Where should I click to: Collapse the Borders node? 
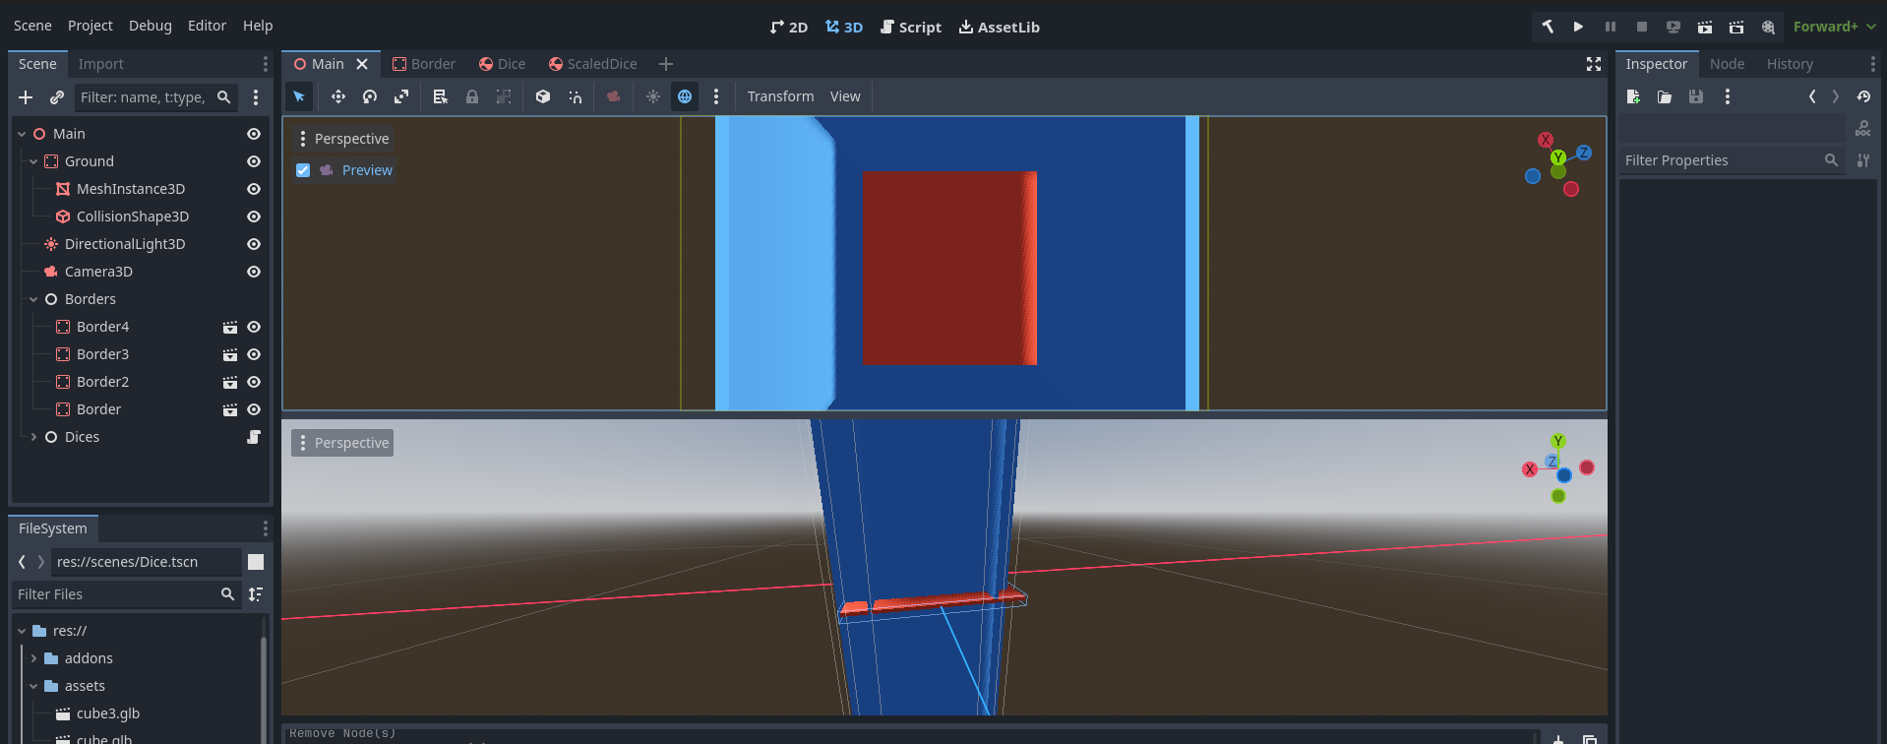click(x=33, y=299)
